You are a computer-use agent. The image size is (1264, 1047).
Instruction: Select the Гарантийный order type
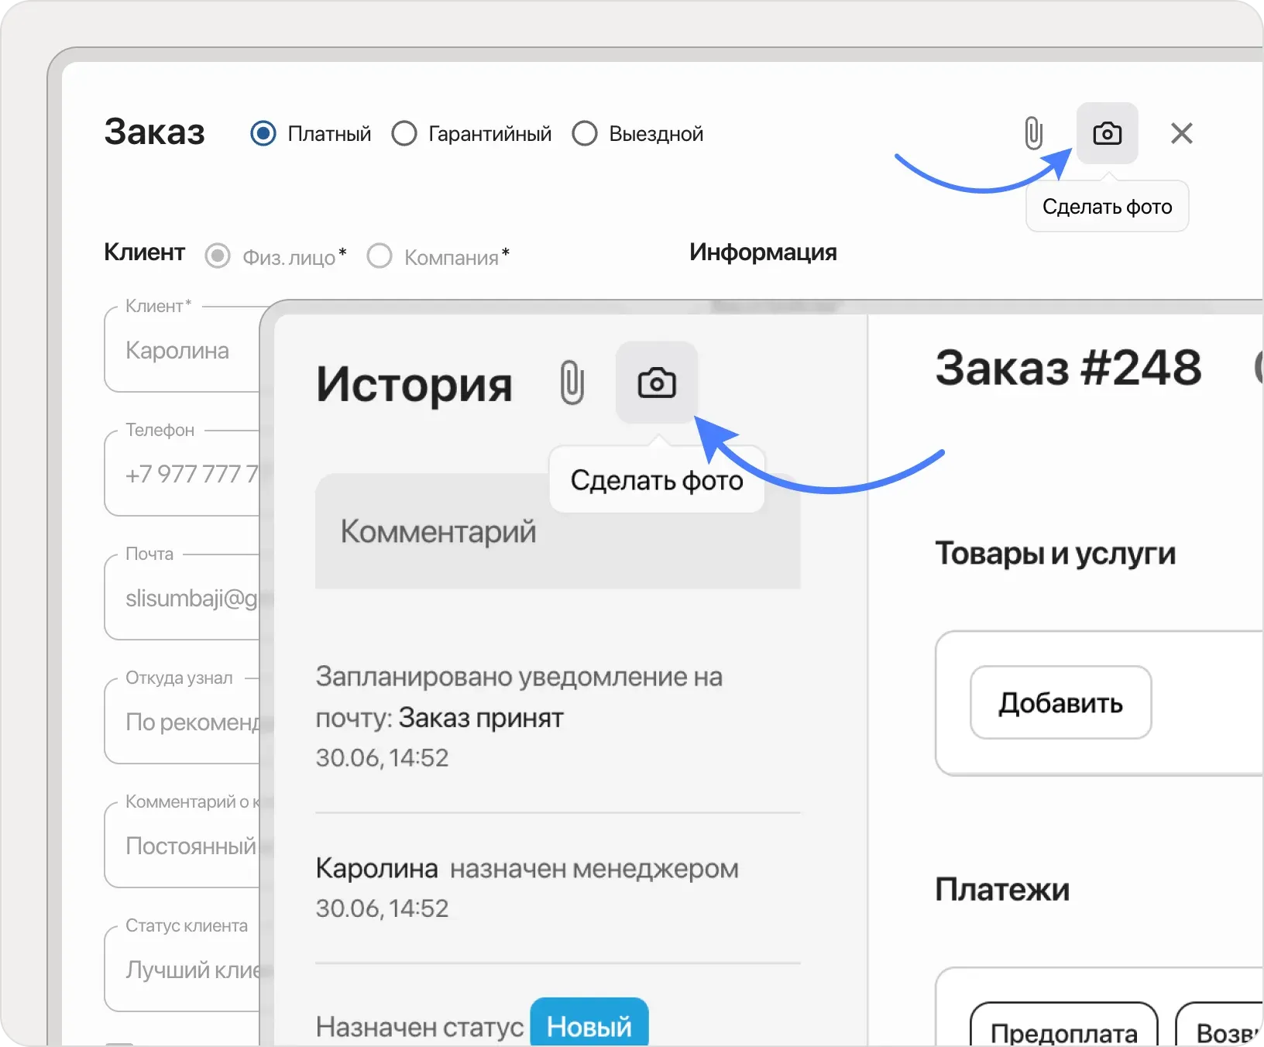404,133
